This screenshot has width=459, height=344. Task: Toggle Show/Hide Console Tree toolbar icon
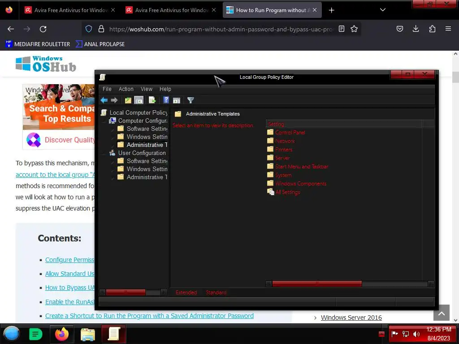coord(139,100)
